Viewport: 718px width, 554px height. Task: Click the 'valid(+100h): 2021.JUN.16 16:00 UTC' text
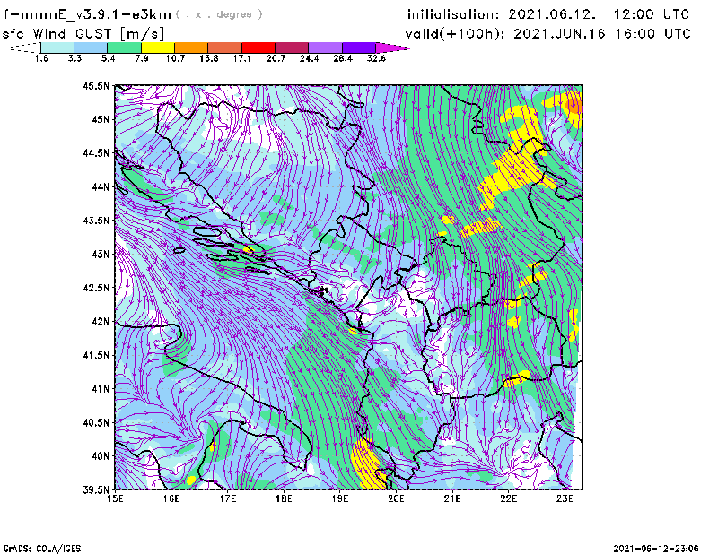point(548,34)
